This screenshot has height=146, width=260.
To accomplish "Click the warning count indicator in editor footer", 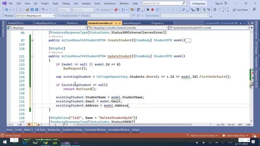I will point(40,125).
